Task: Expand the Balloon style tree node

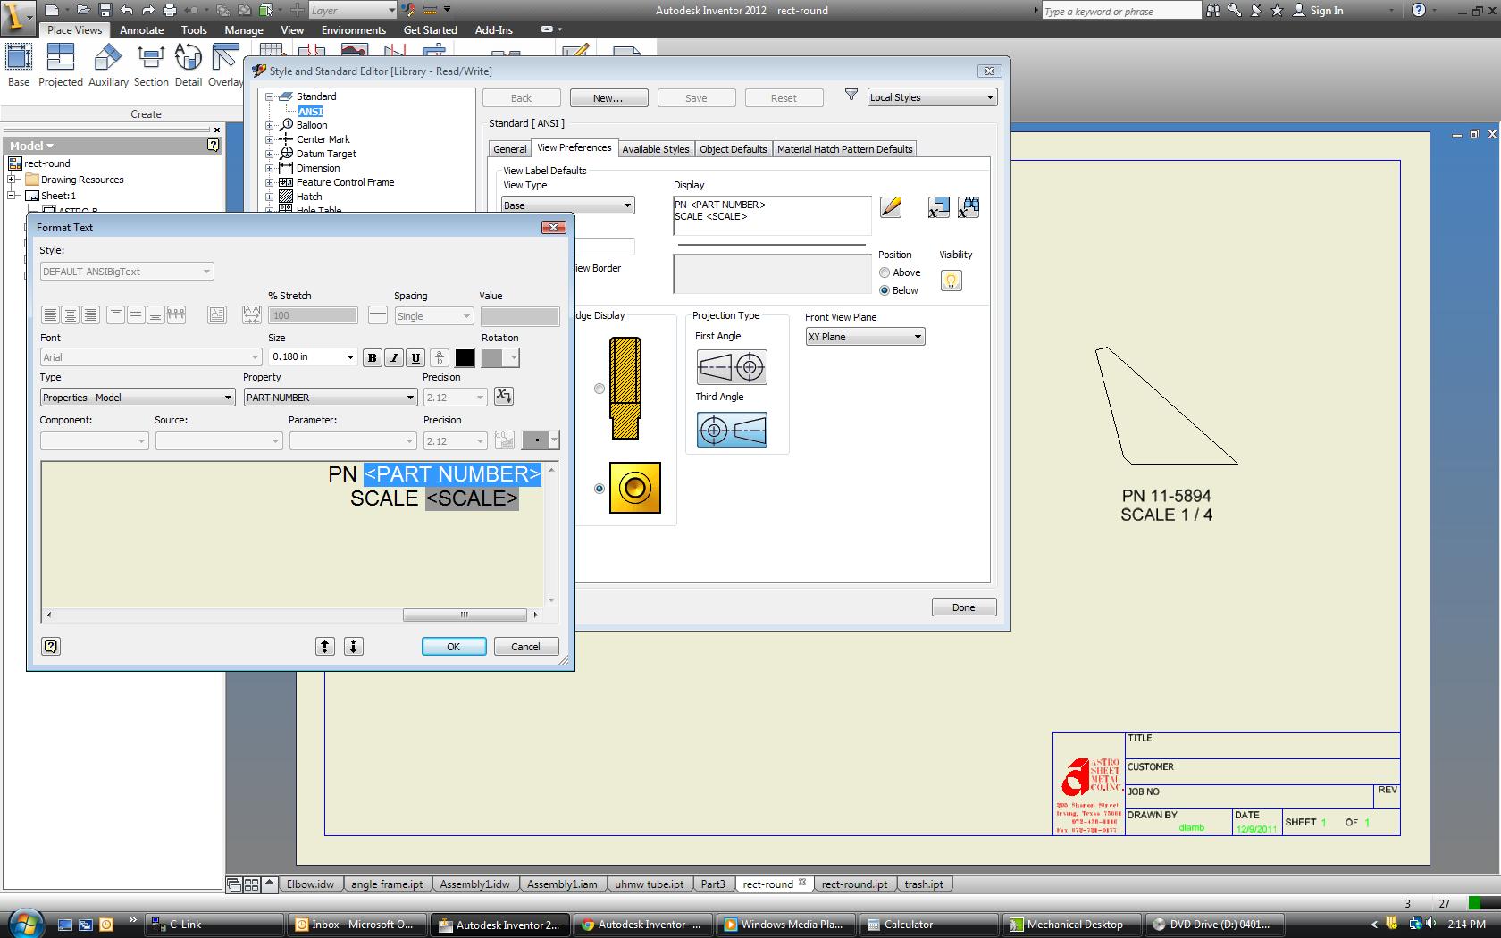Action: tap(270, 125)
